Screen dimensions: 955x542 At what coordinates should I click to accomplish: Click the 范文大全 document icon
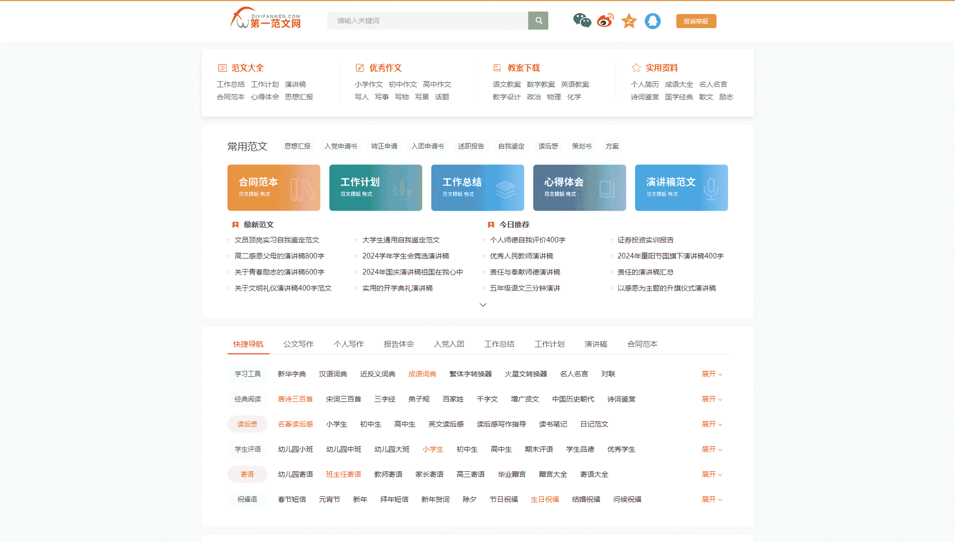pos(222,68)
